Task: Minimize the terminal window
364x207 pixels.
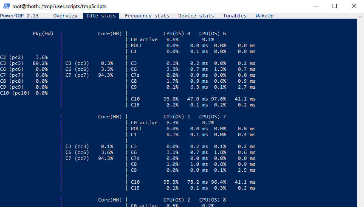Action: point(316,6)
